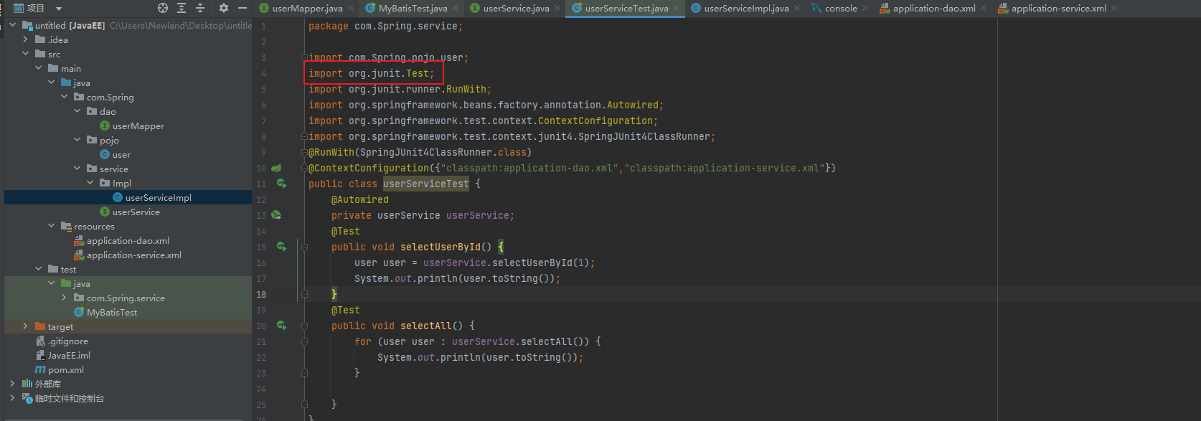
Task: Expand the .idea folder
Action: (25, 39)
